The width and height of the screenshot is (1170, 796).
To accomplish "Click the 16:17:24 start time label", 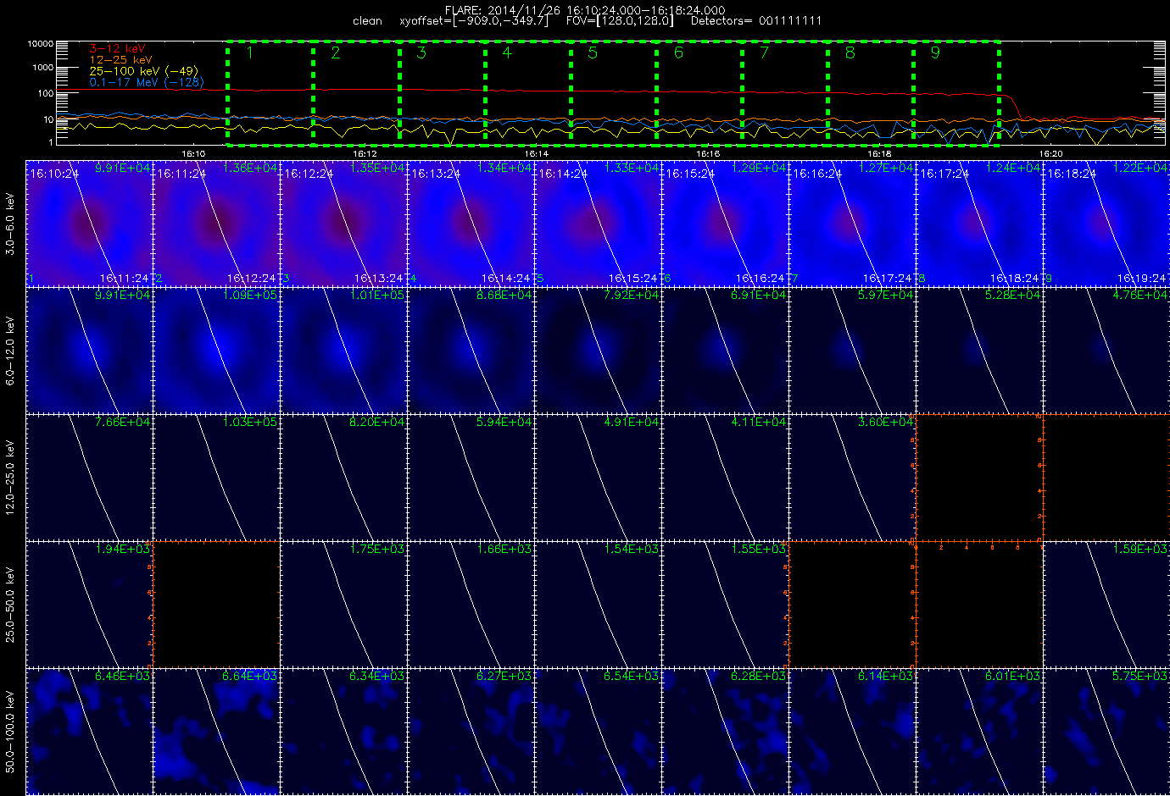I will click(x=944, y=174).
